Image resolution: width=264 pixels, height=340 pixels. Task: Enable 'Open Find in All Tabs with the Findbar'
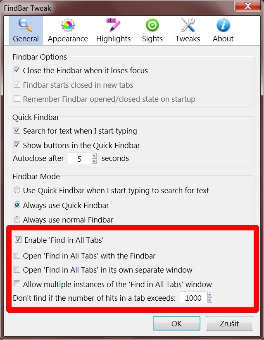[x=17, y=256]
